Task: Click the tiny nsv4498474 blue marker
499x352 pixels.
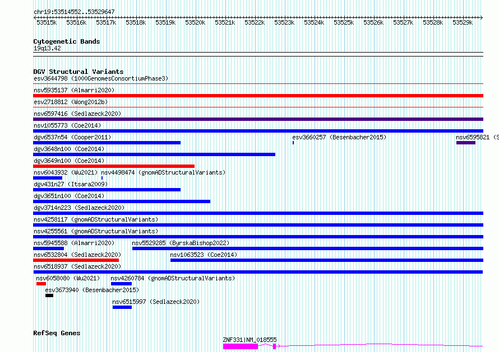Action: coord(102,178)
